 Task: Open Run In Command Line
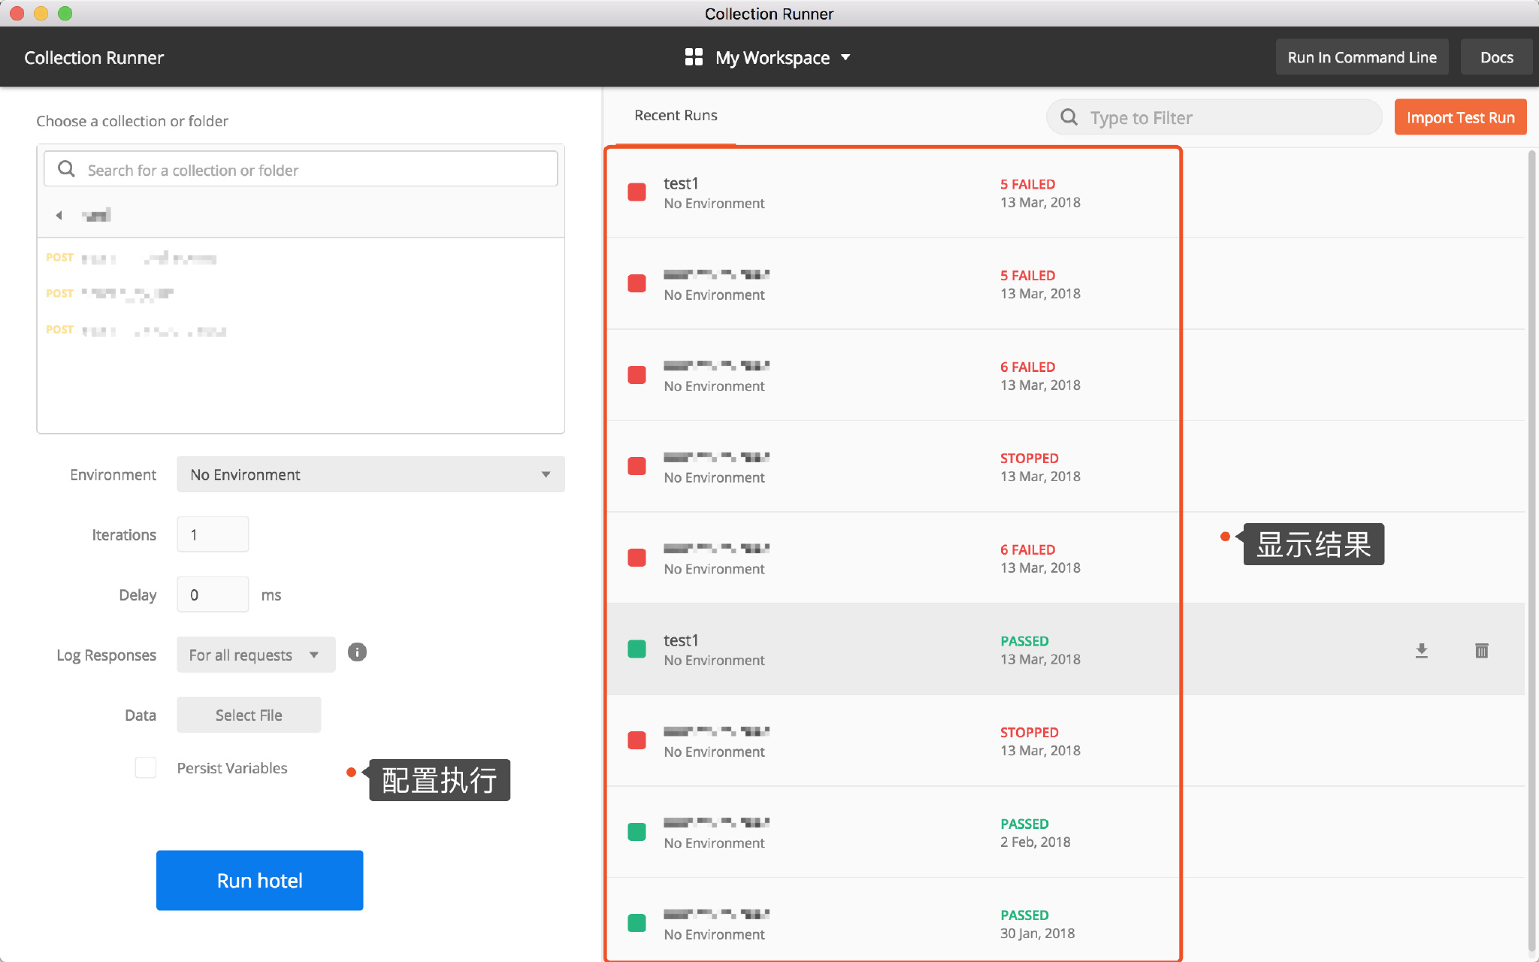[1361, 57]
